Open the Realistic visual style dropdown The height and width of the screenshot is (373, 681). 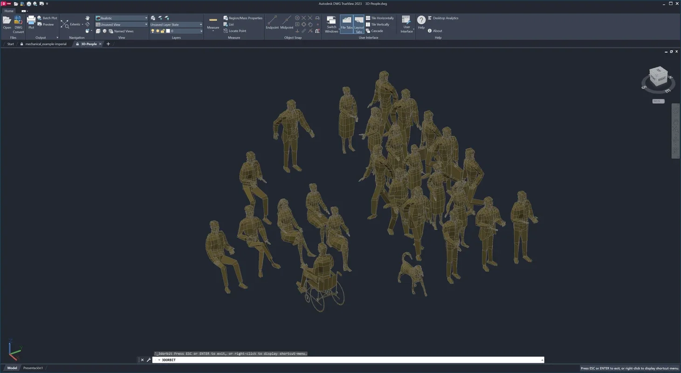(x=122, y=18)
